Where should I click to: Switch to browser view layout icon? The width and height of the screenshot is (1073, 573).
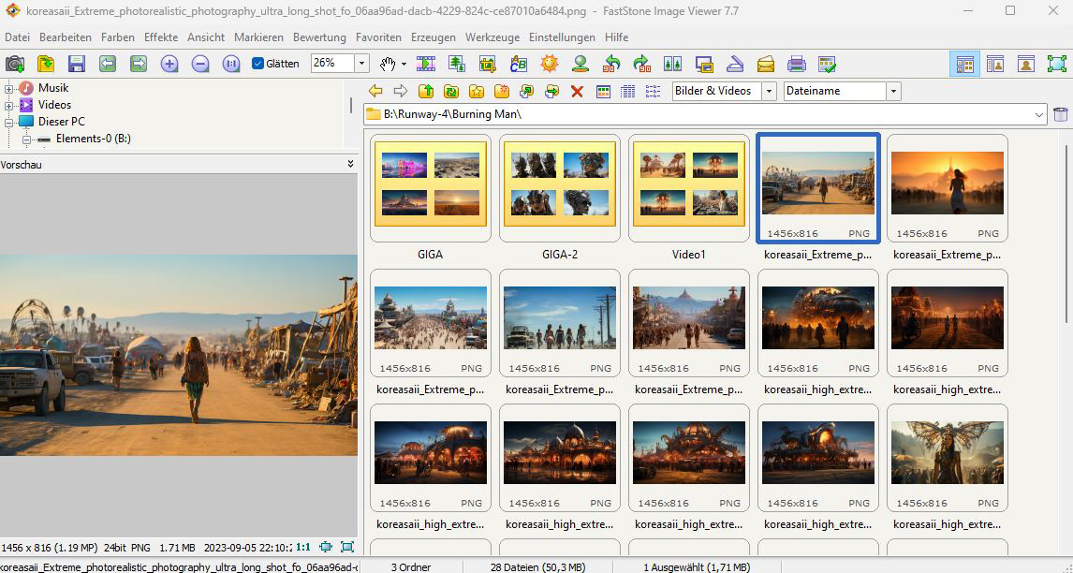(x=965, y=64)
